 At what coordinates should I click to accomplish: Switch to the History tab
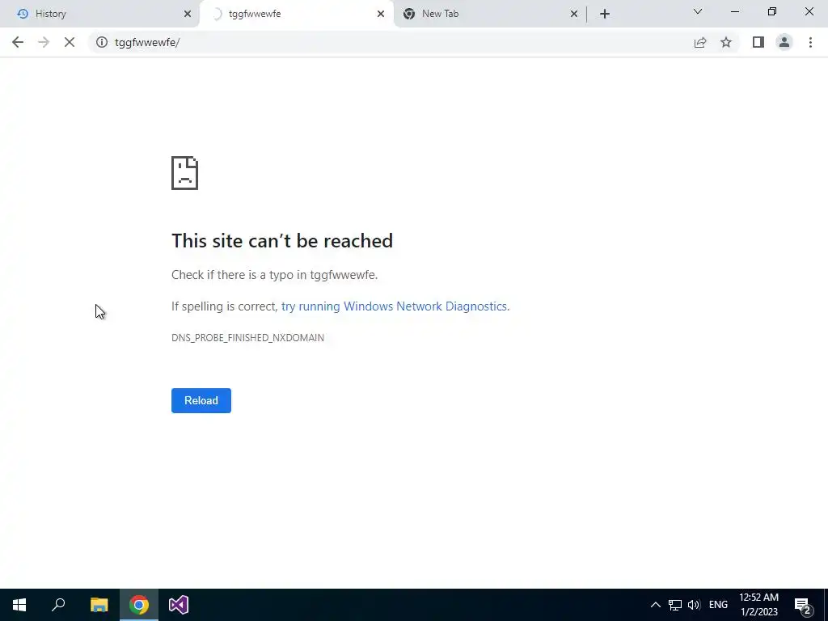pos(99,14)
